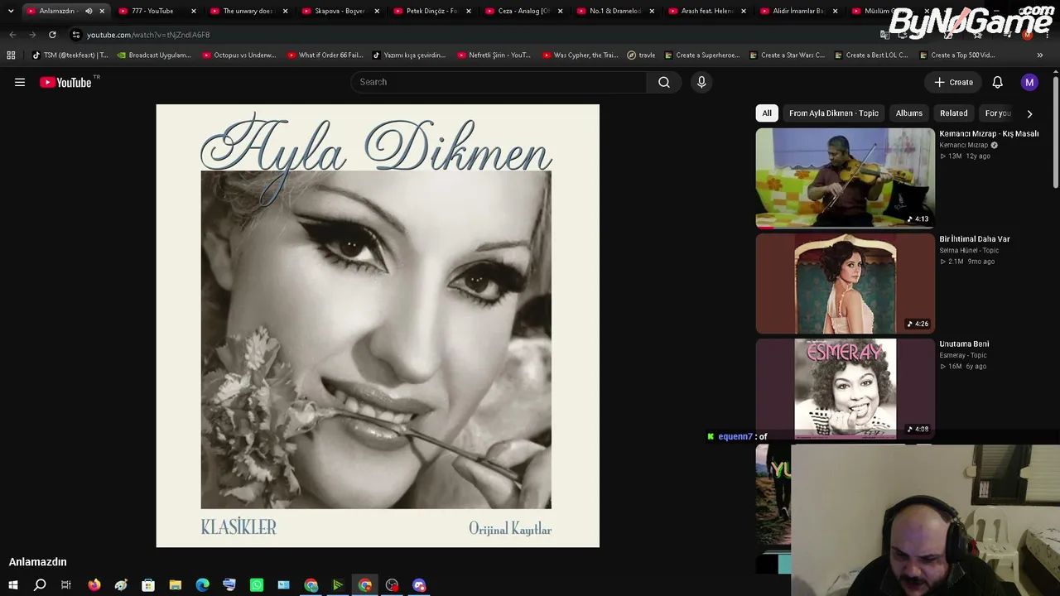Open the Kemancı Mızrap channel name
1060x596 pixels.
point(964,146)
